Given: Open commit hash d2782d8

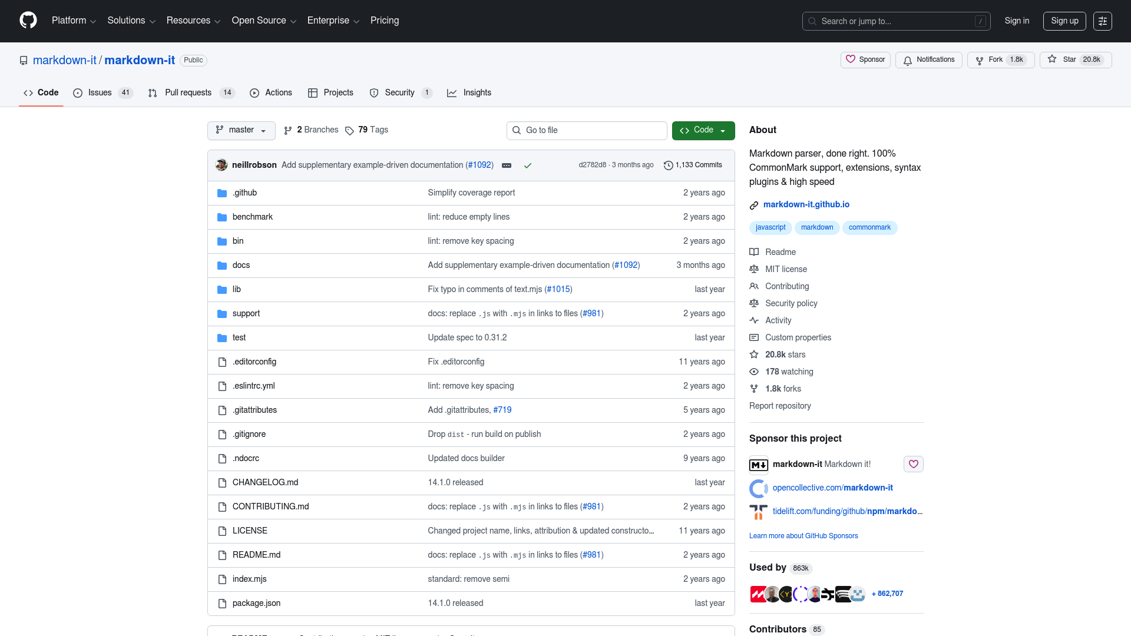Looking at the screenshot, I should tap(592, 165).
